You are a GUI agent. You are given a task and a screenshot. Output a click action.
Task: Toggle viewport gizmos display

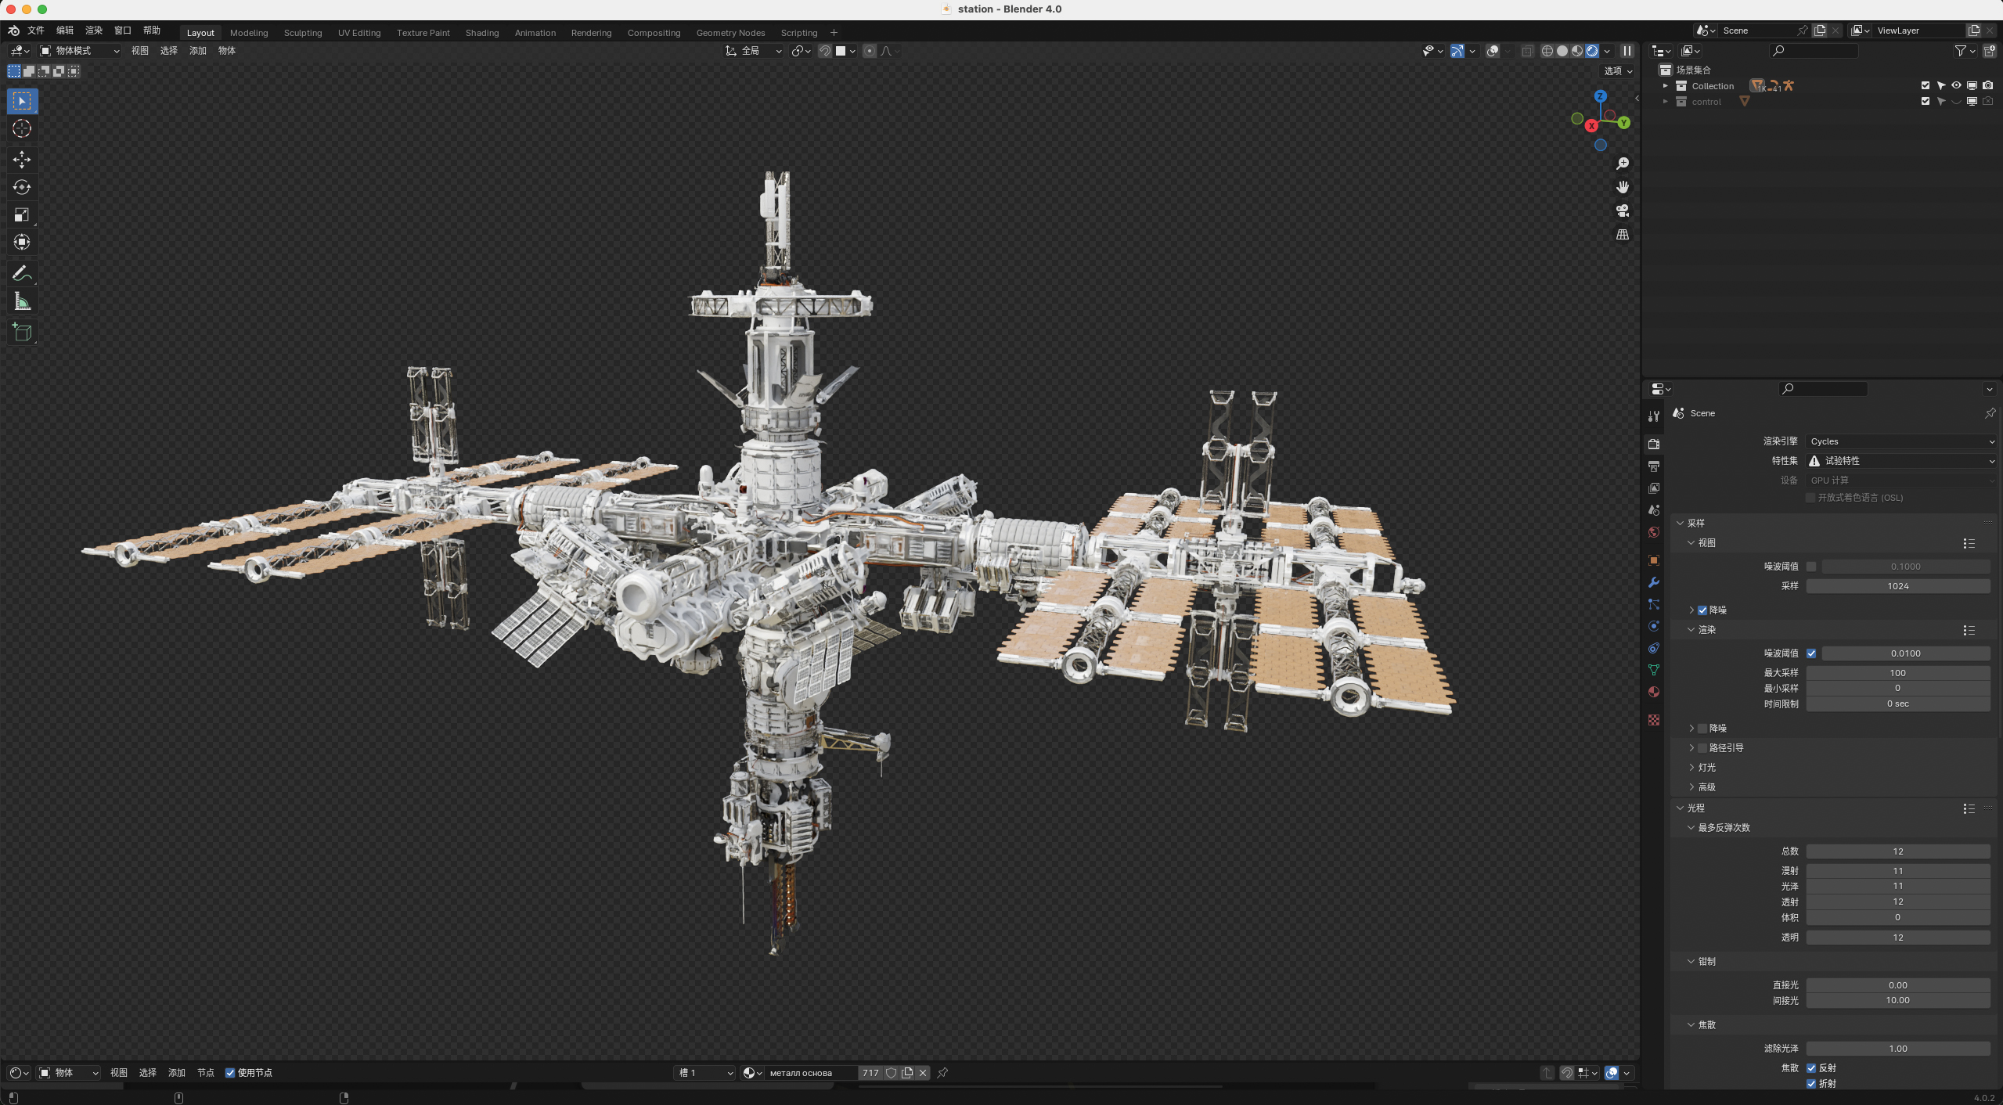tap(1457, 51)
